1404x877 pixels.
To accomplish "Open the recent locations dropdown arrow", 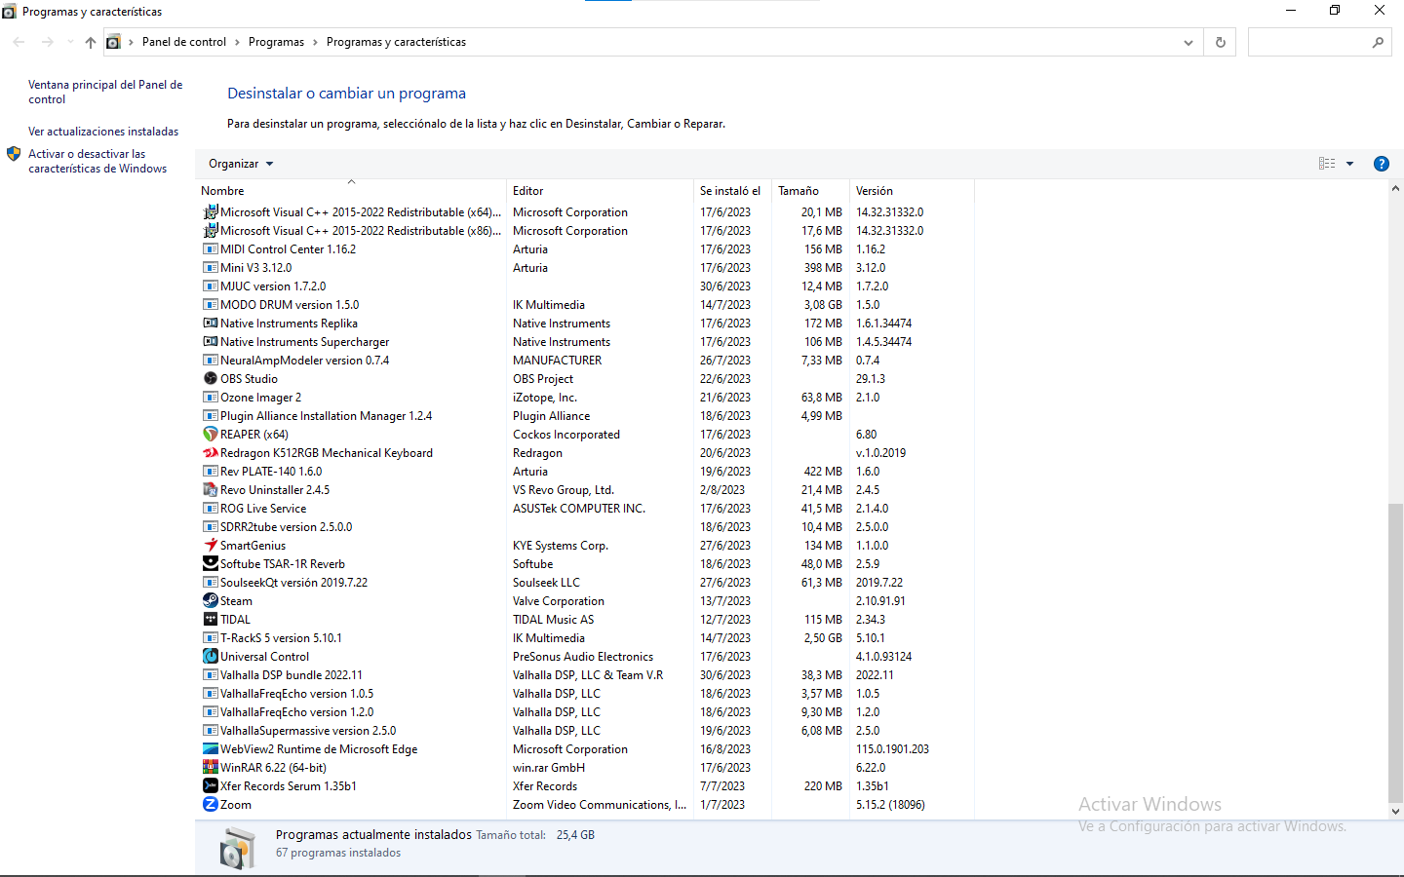I will [x=70, y=42].
